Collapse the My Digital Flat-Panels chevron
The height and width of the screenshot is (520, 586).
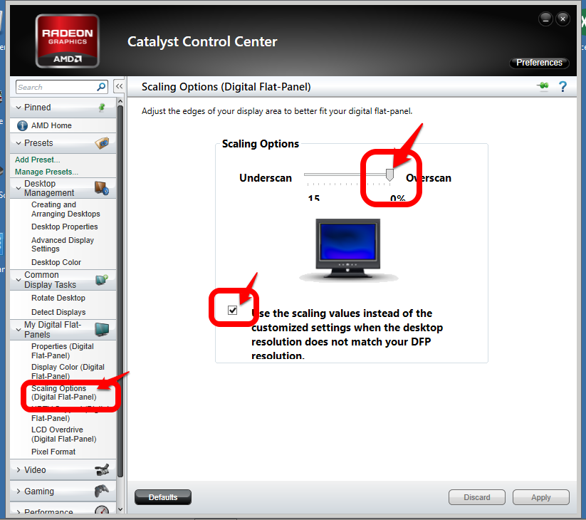tap(19, 330)
